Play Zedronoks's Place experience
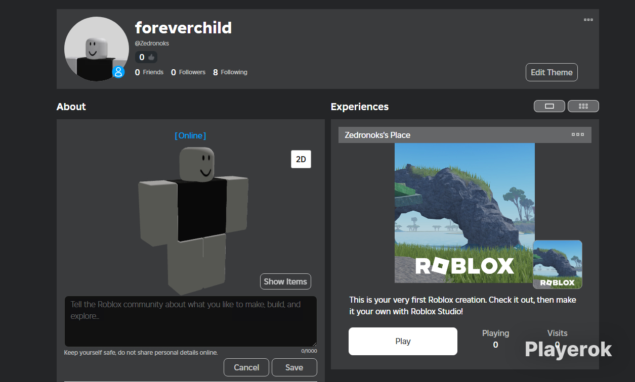Viewport: 635px width, 382px height. 403,341
